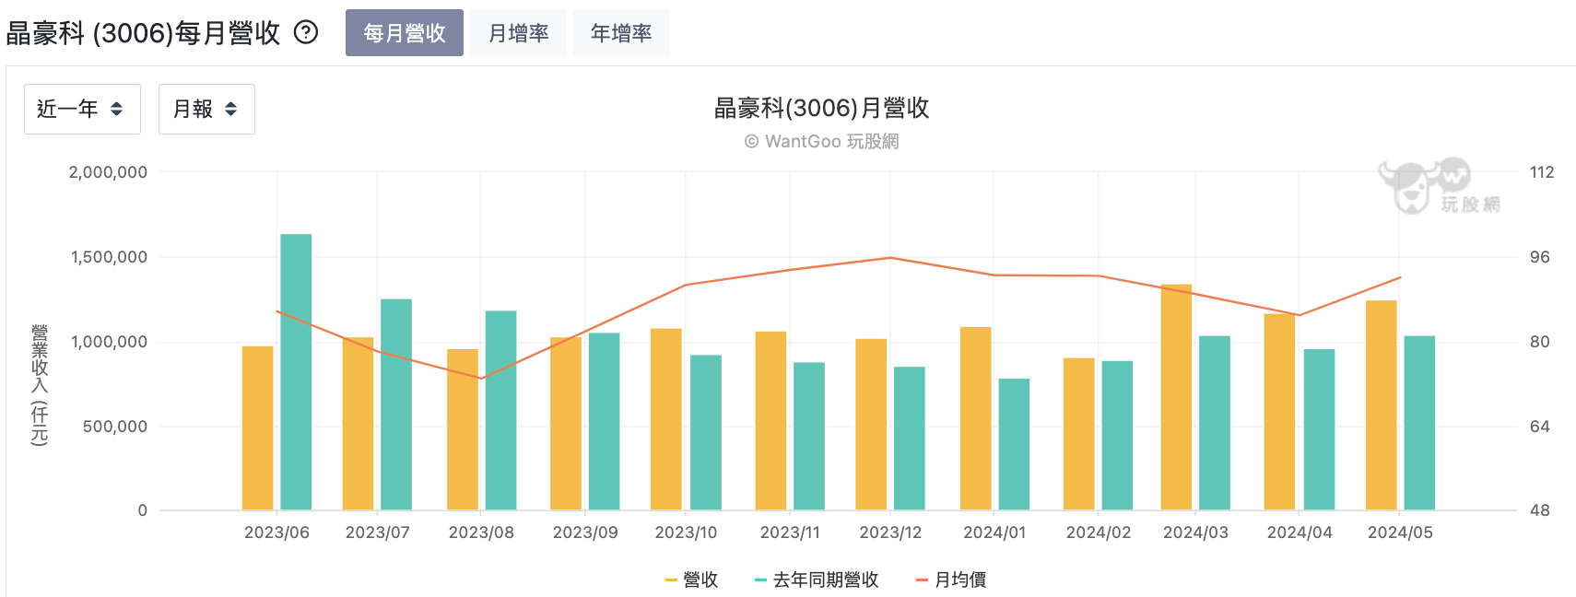Click the 2024/05 teal last-year bar
The image size is (1576, 597).
(1419, 423)
